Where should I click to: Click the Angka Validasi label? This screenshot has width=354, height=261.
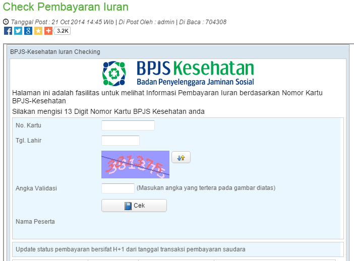click(36, 188)
